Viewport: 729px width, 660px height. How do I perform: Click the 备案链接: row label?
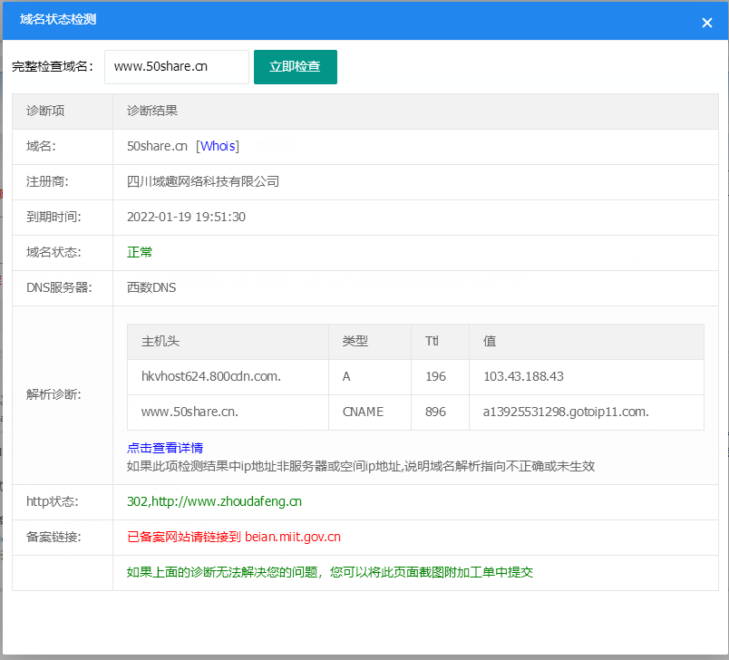pyautogui.click(x=53, y=538)
